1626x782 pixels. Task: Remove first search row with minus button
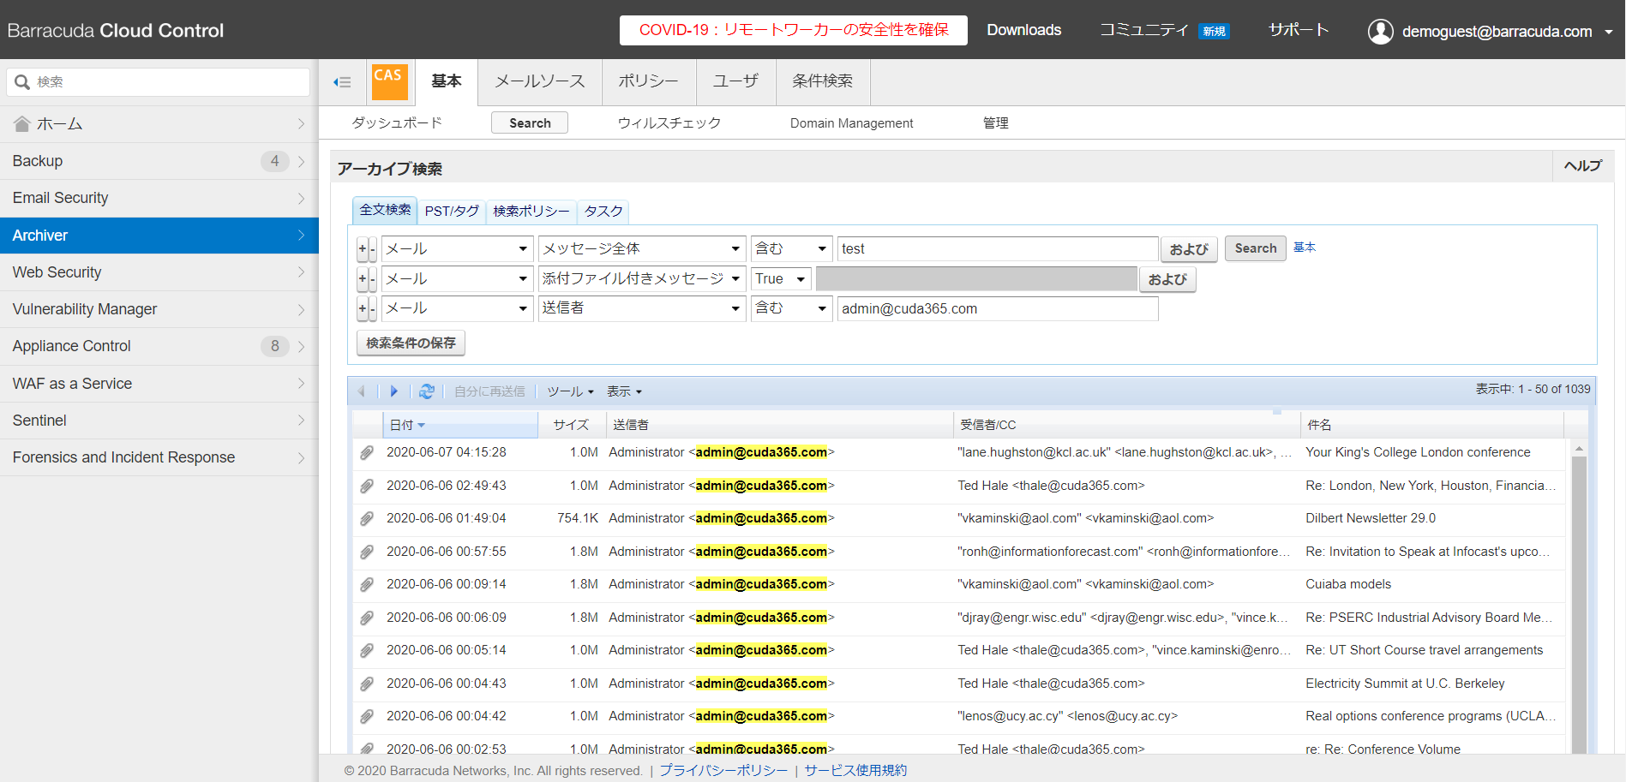(x=373, y=249)
